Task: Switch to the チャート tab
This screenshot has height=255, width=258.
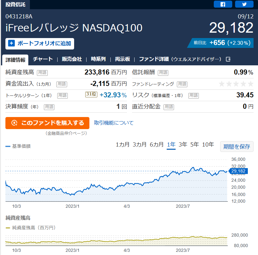Action: 43,59
